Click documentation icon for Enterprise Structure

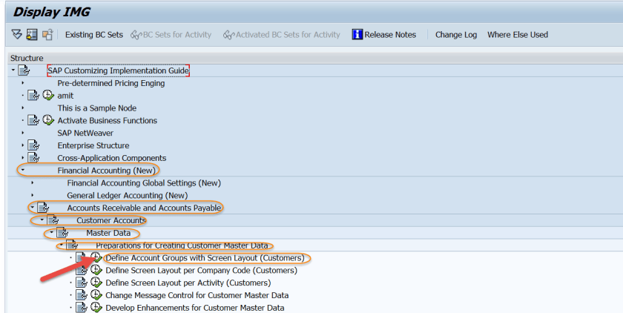[33, 145]
